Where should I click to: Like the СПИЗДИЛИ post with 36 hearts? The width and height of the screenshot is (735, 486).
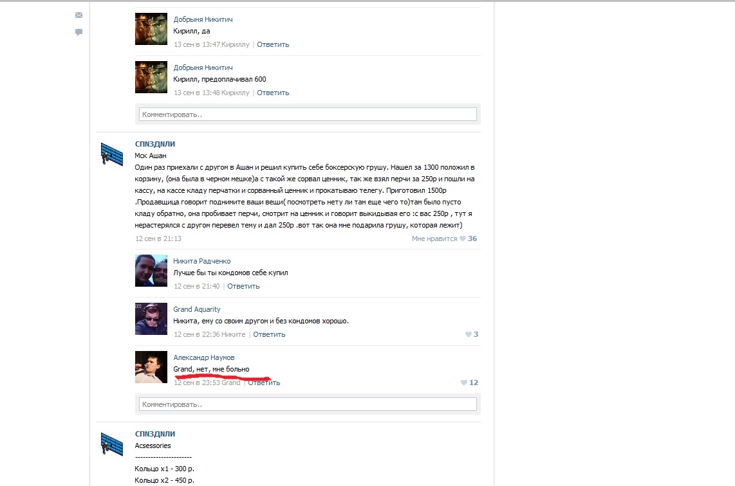click(x=444, y=239)
